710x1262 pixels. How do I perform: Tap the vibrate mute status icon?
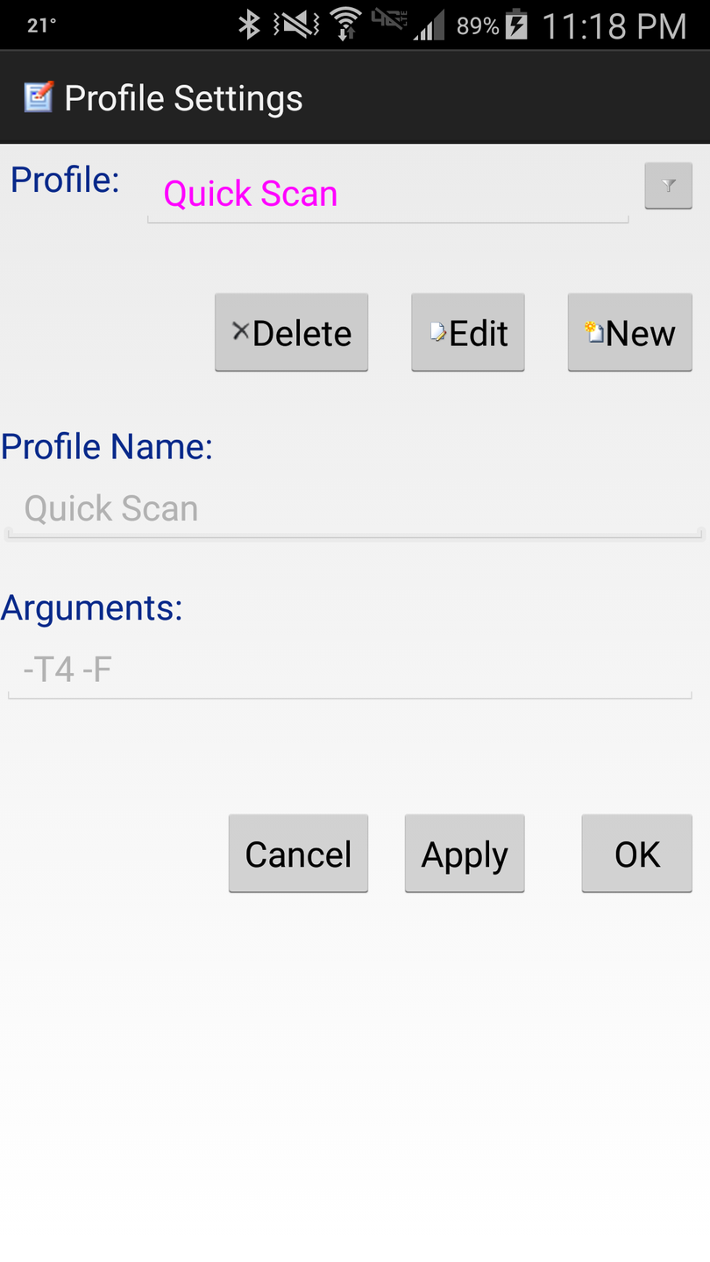coord(296,25)
